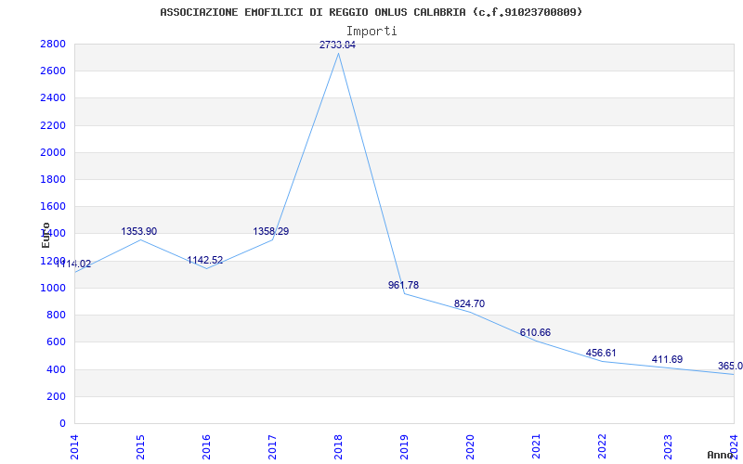The width and height of the screenshot is (743, 464).
Task: Click the Euro y-axis title
Action: point(46,235)
